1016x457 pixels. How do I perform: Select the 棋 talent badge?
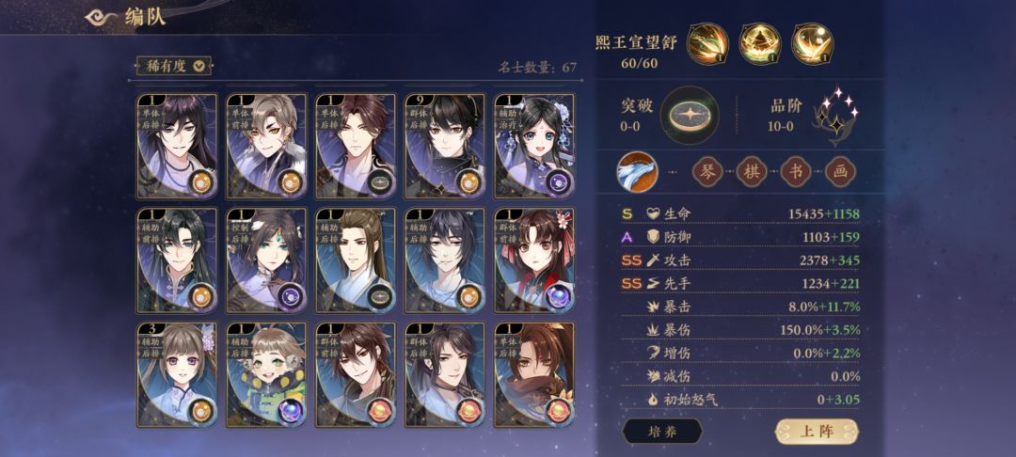click(752, 172)
